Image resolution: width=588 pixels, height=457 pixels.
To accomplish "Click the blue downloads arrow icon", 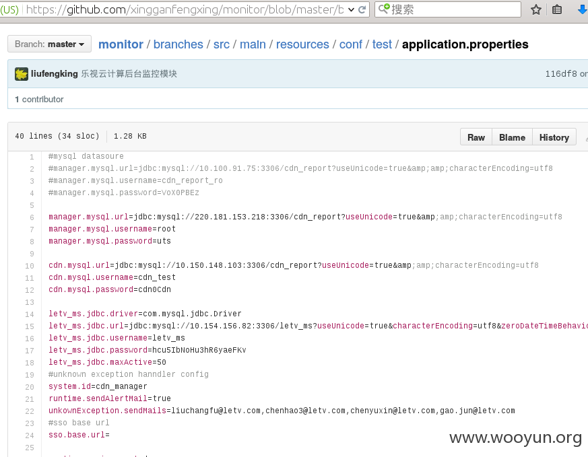I will [x=583, y=9].
